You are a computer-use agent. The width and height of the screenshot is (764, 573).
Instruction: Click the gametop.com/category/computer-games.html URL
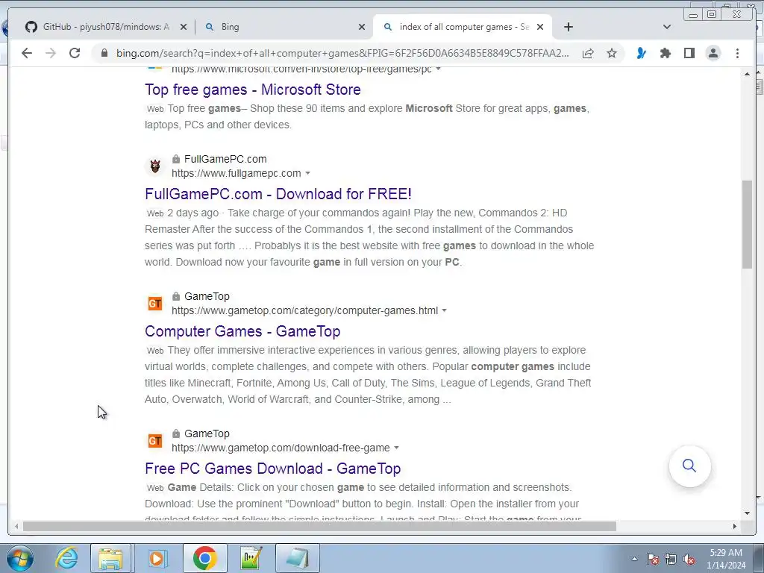tap(305, 311)
